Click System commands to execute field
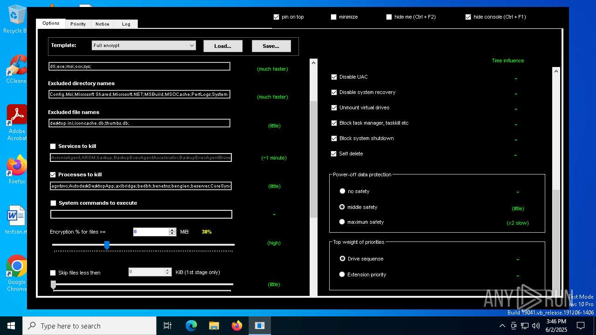The image size is (596, 335). pyautogui.click(x=141, y=214)
